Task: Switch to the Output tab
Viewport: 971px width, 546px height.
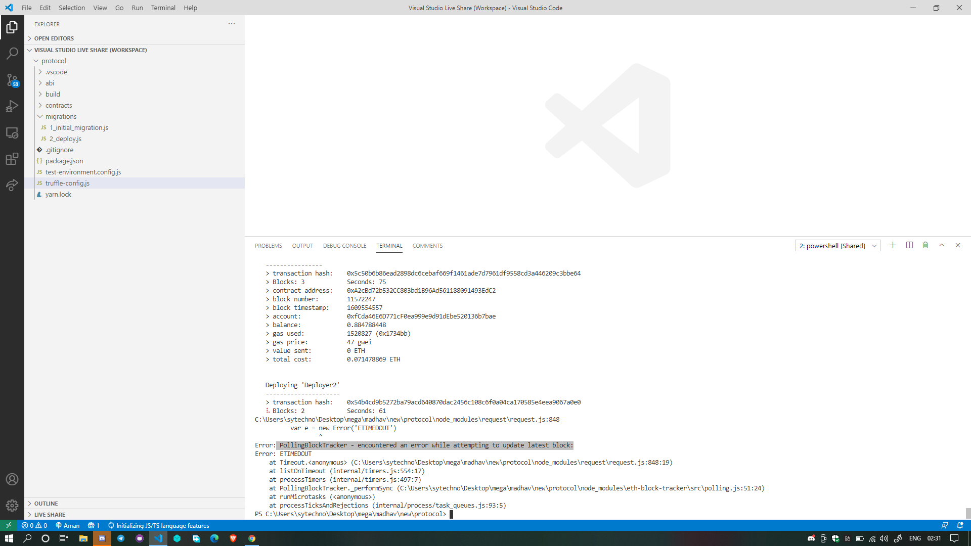Action: coord(302,246)
